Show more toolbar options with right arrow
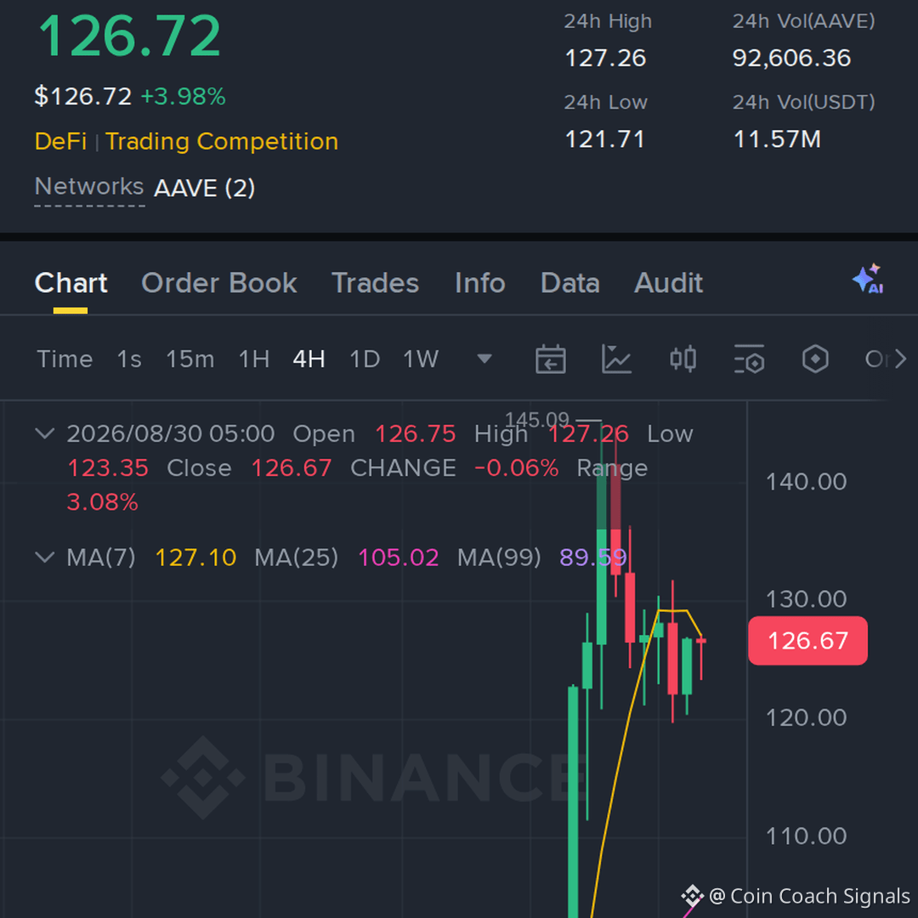This screenshot has width=918, height=918. 901,359
